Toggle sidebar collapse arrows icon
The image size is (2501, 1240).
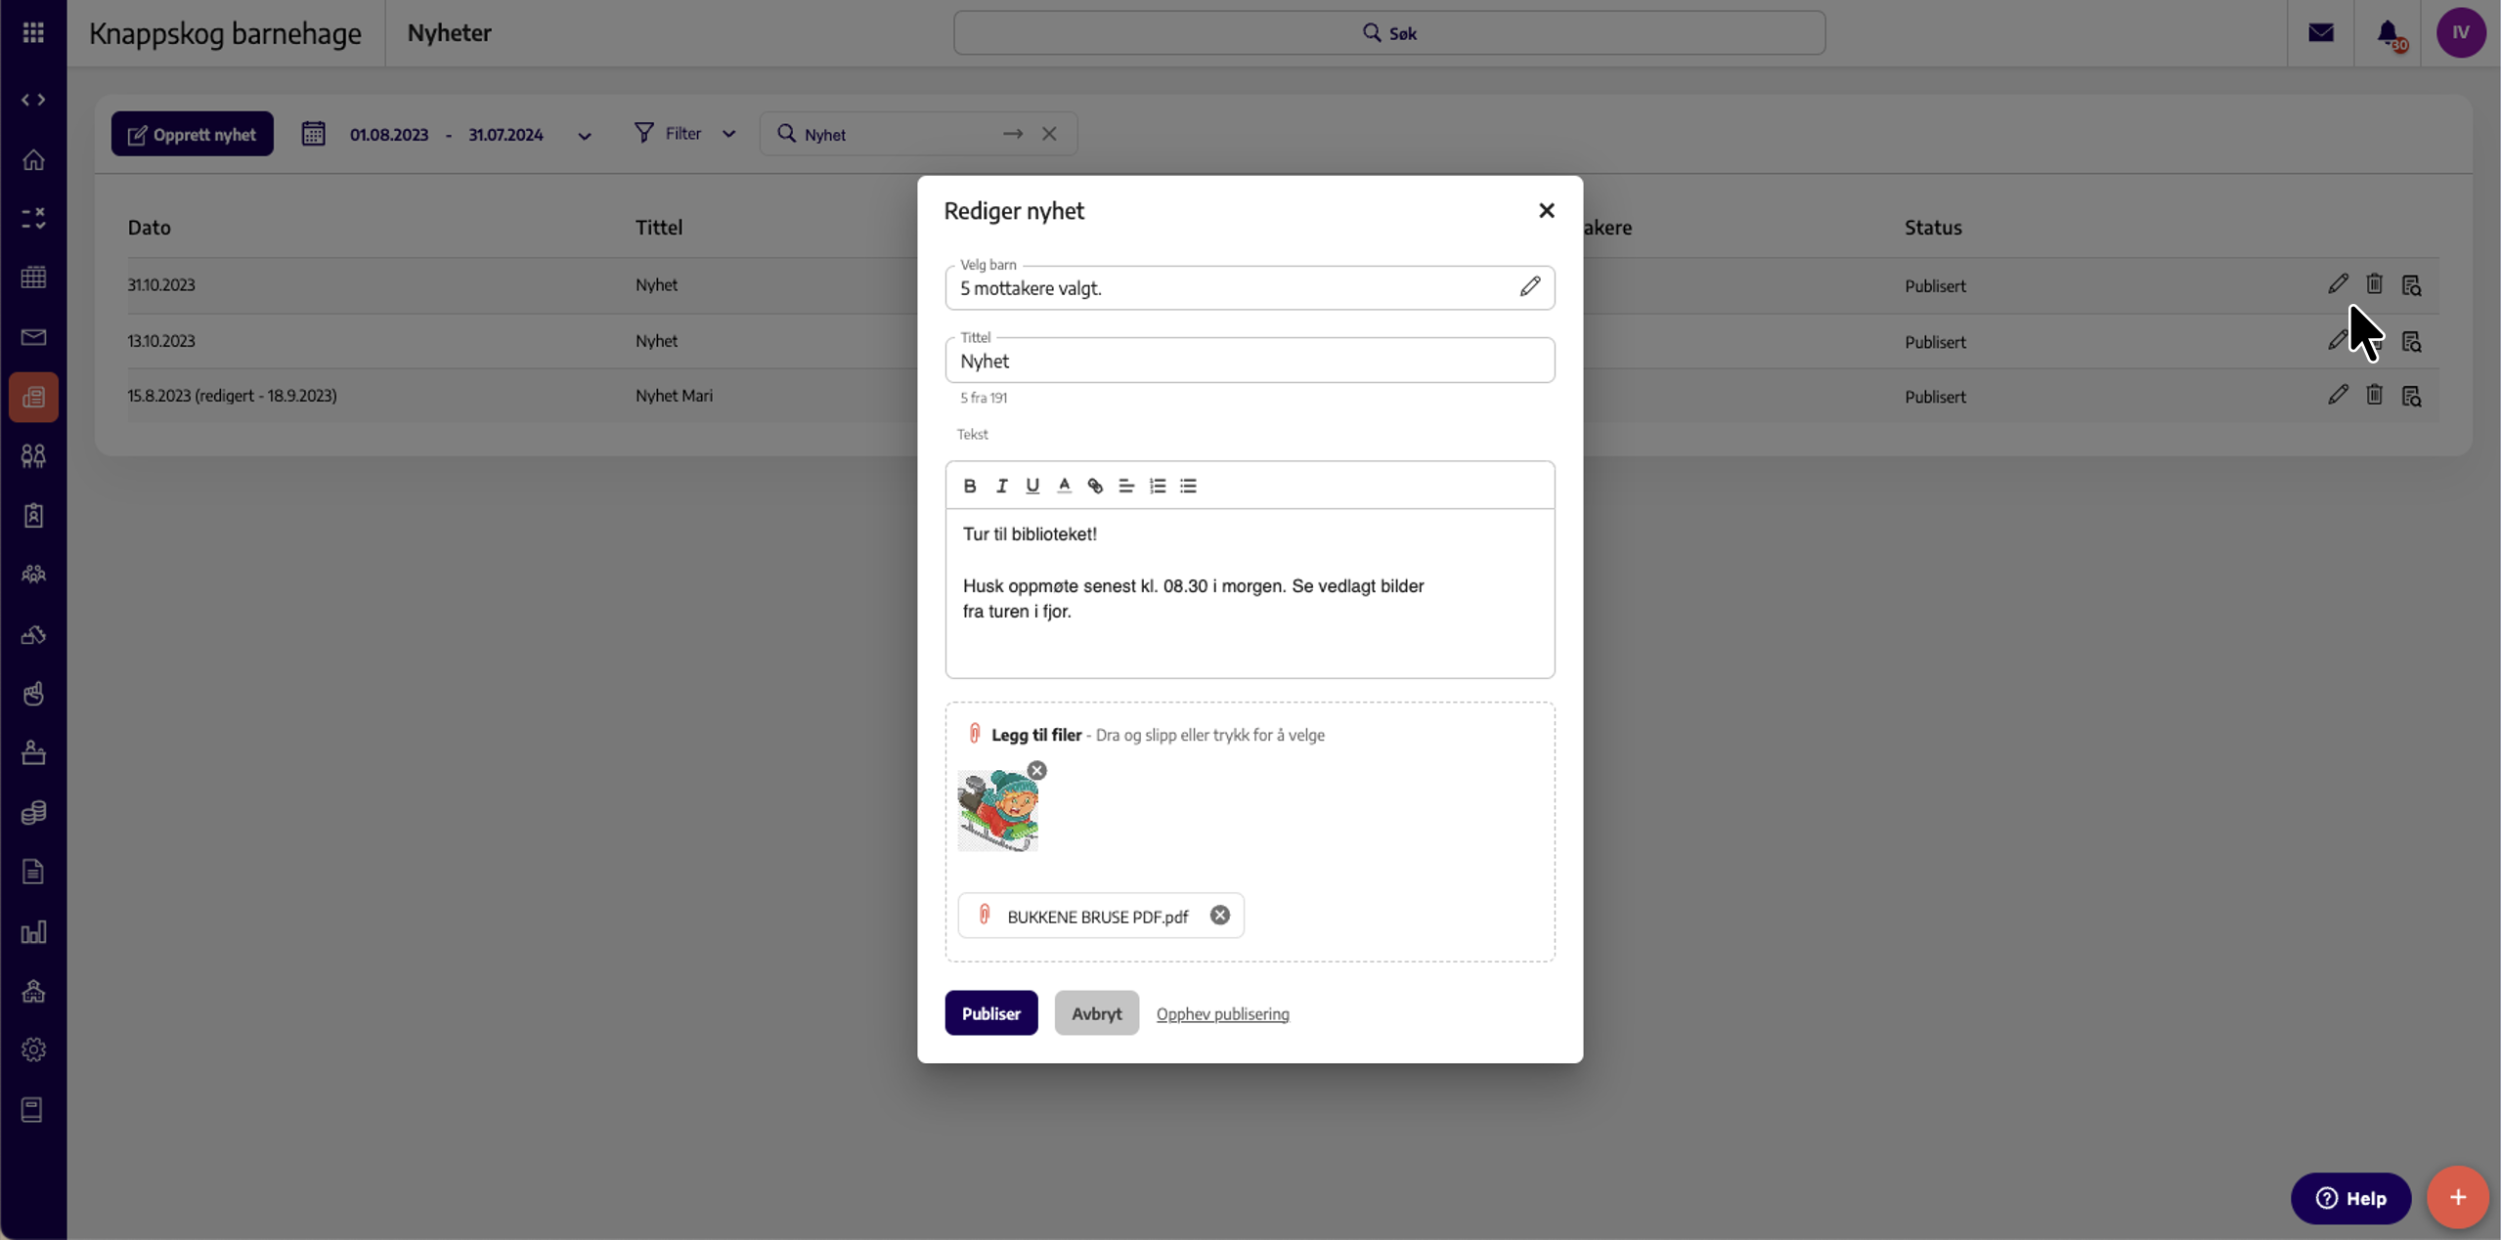[x=33, y=100]
